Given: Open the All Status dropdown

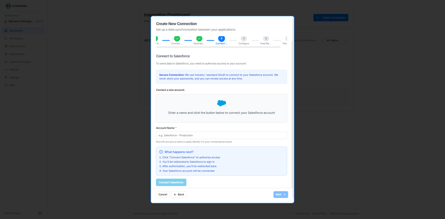Looking at the screenshot, I should click(x=336, y=40).
